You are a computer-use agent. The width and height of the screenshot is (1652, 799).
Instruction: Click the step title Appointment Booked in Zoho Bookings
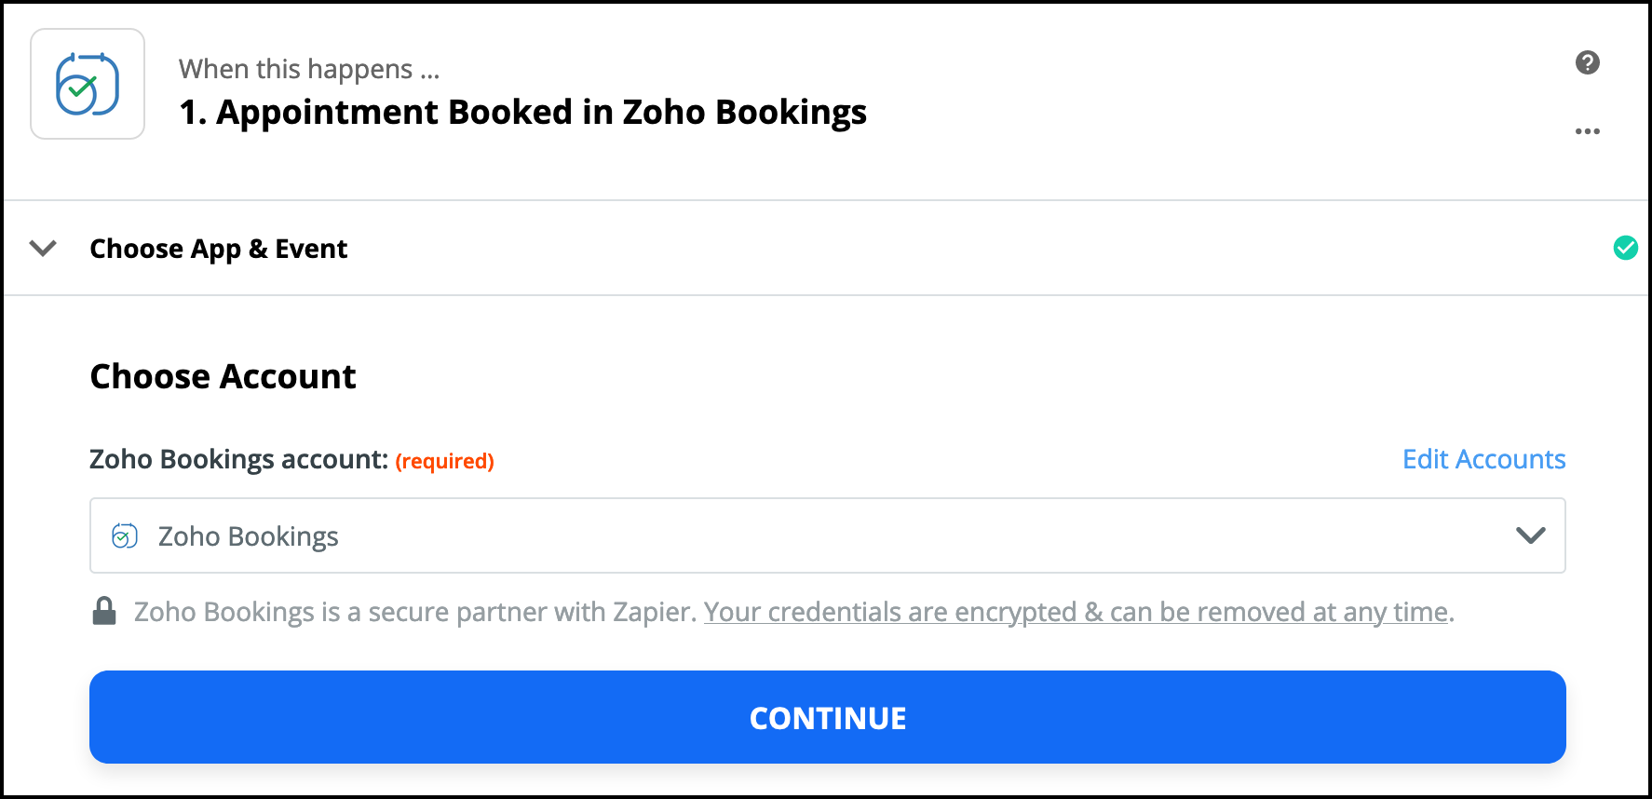pos(522,113)
